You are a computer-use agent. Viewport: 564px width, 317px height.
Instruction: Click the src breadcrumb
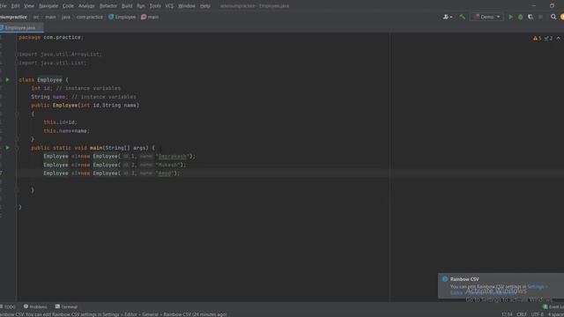click(x=36, y=17)
